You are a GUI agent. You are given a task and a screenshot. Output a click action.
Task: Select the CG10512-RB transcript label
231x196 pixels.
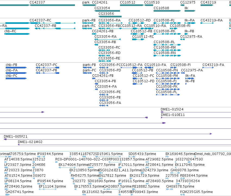pyautogui.click(x=142, y=31)
